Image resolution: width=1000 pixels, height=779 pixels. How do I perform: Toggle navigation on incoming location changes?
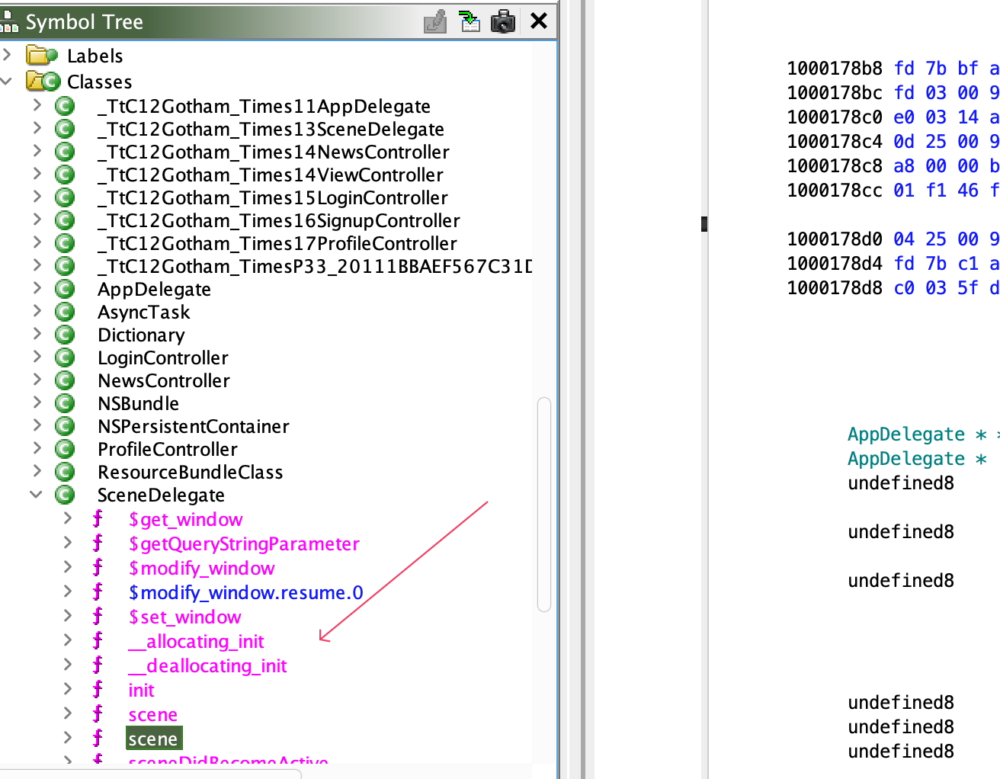[x=470, y=21]
